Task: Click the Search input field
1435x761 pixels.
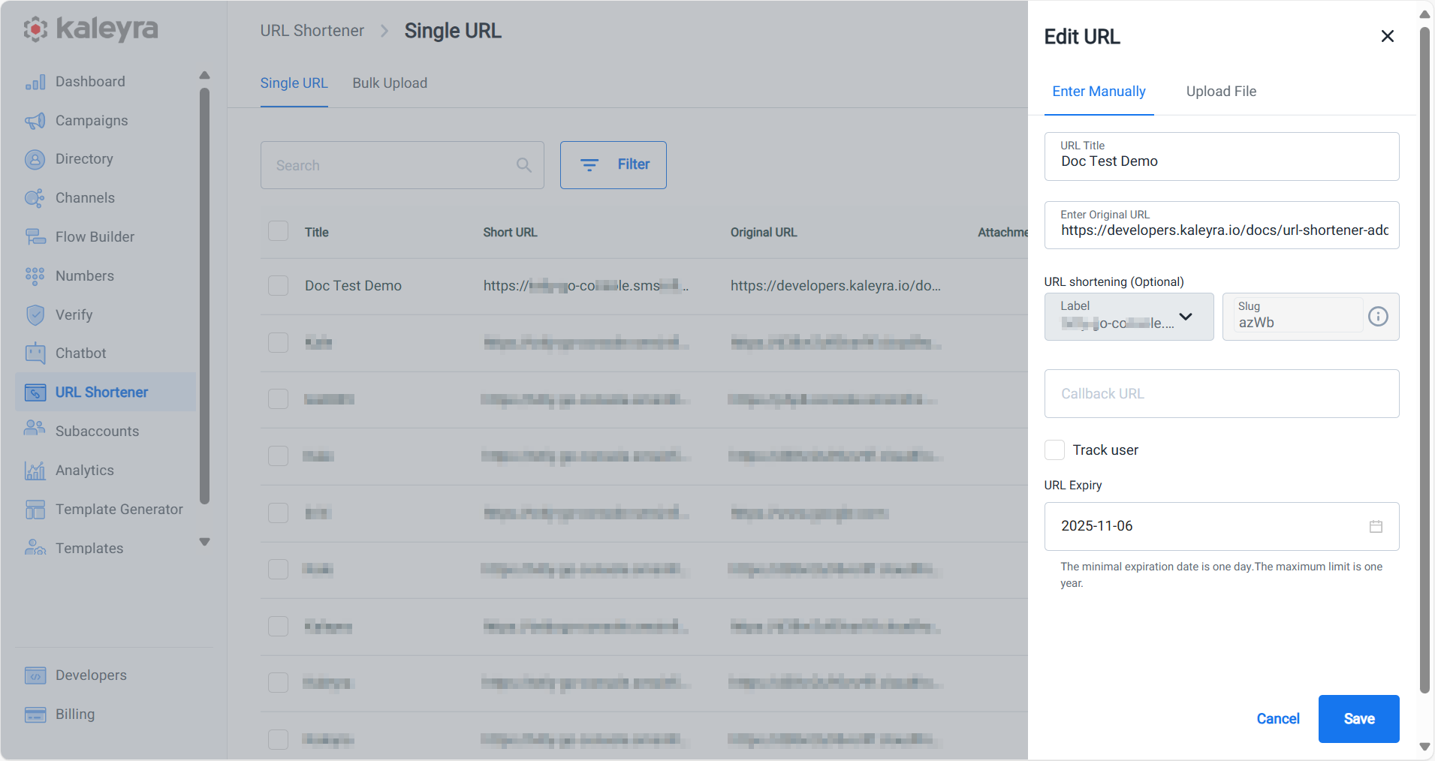Action: tap(402, 165)
